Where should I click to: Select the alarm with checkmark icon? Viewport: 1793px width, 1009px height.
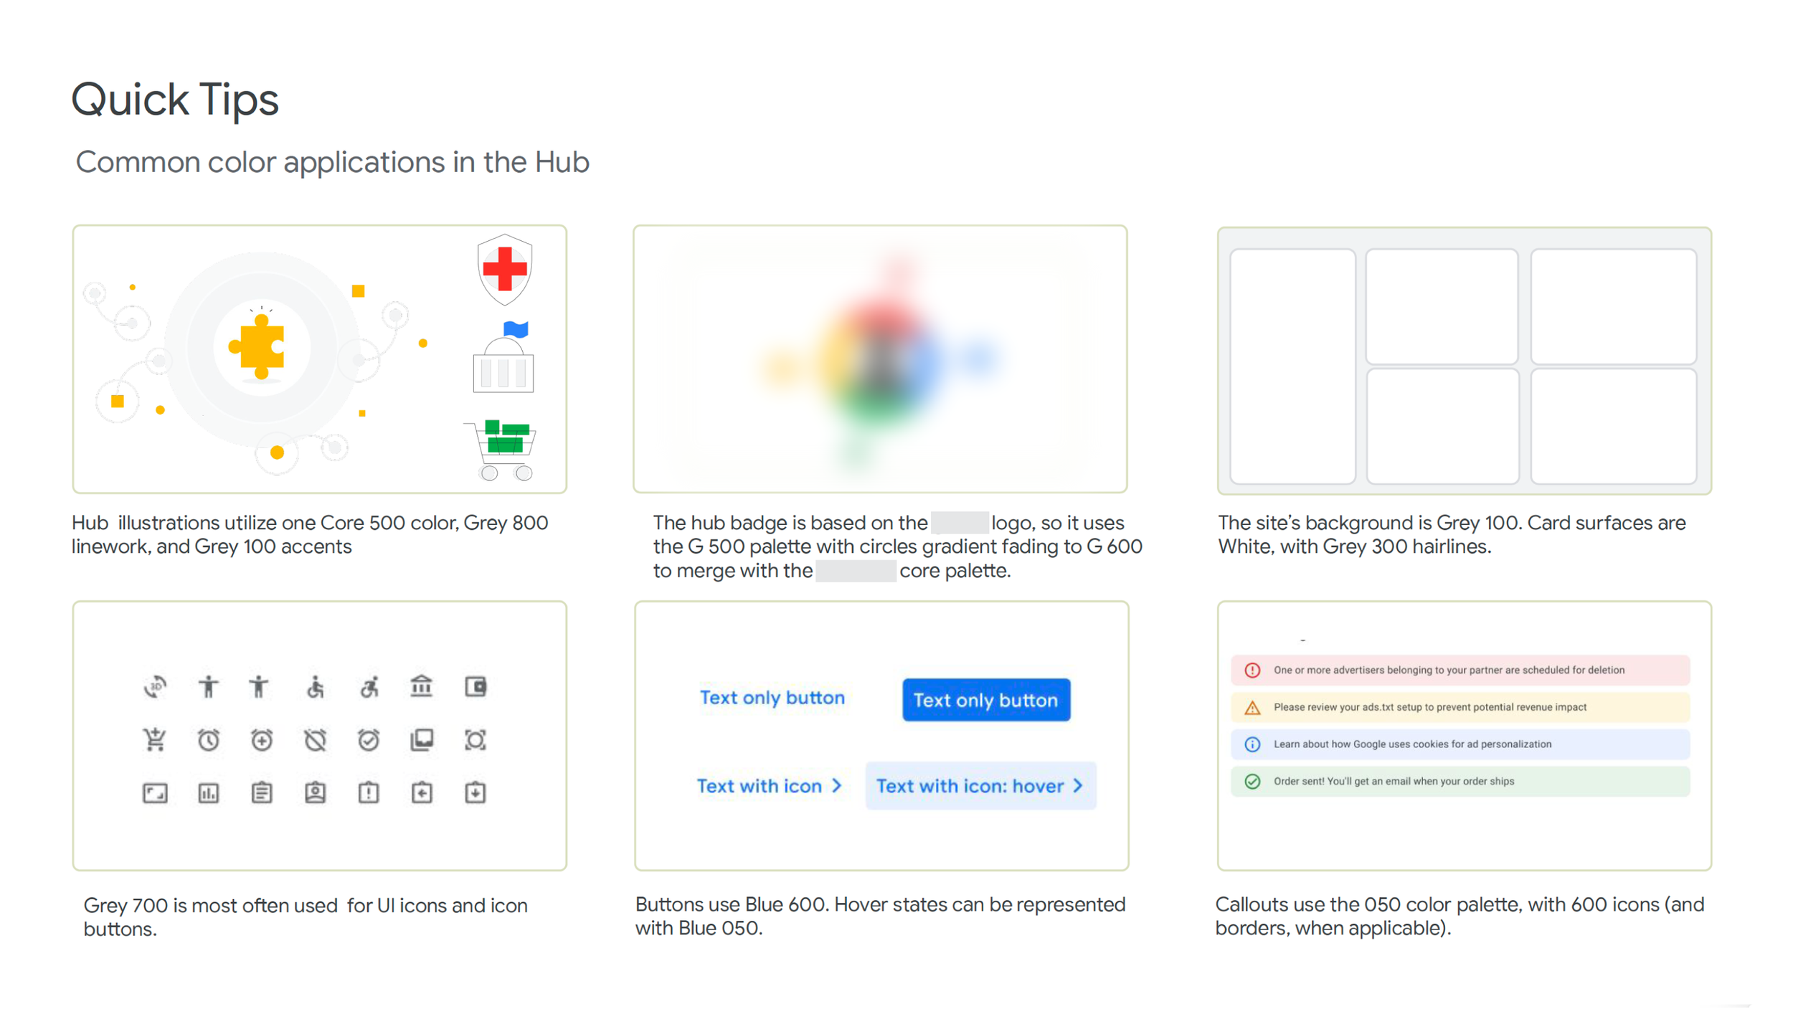coord(369,739)
